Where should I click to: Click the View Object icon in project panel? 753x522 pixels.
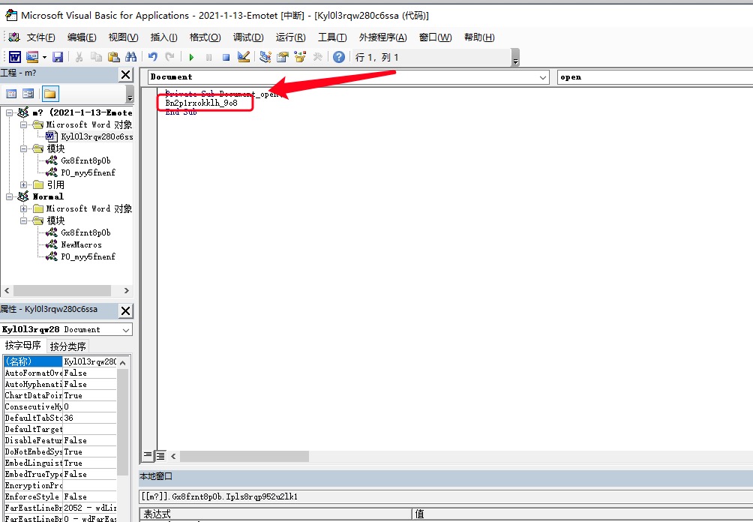pos(28,94)
